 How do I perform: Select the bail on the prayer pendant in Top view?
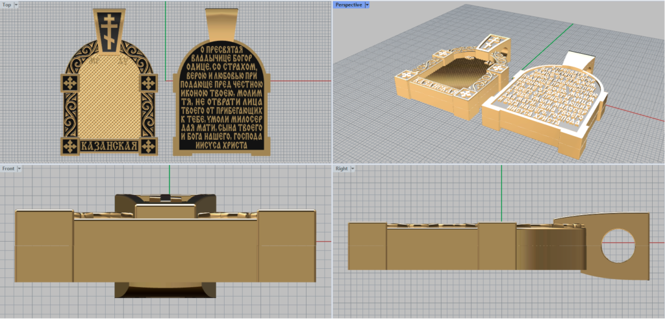[220, 25]
